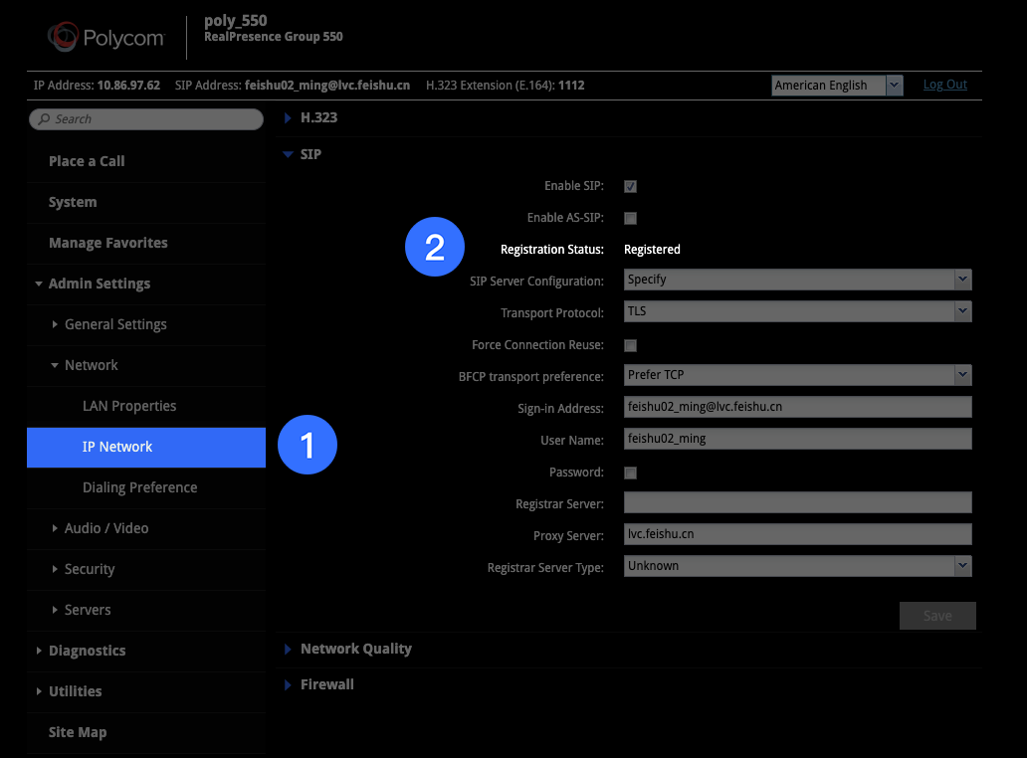
Task: Select LAN Properties in sidebar
Action: [129, 406]
